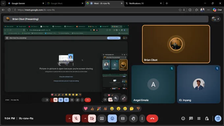Click the meeting code ifc-rznv-fts text

pyautogui.click(x=26, y=118)
